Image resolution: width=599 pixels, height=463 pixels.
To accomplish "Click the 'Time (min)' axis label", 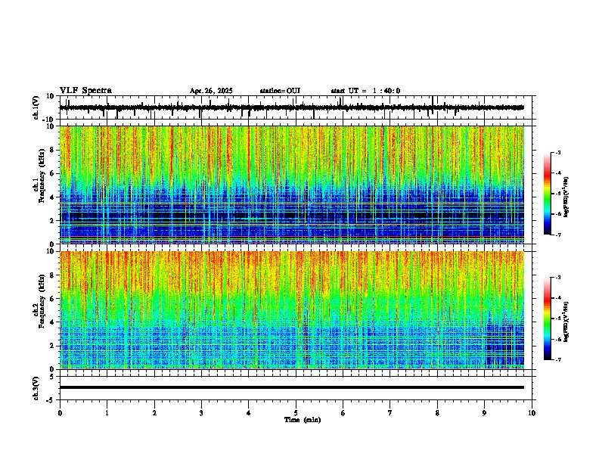I will [x=303, y=420].
